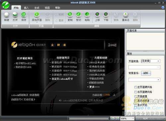The height and width of the screenshot is (121, 166).
Task: Click the 打开 (Open) file icon
Action: [x=15, y=15]
